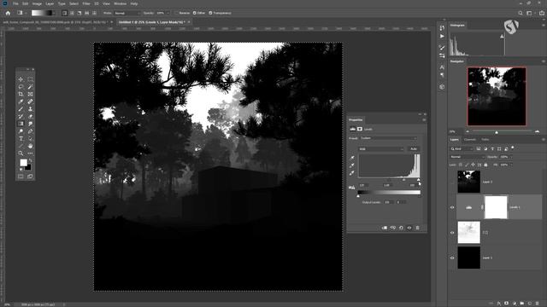Delete the adjustment layer with Properties trash icon
The height and width of the screenshot is (307, 547).
point(418,228)
